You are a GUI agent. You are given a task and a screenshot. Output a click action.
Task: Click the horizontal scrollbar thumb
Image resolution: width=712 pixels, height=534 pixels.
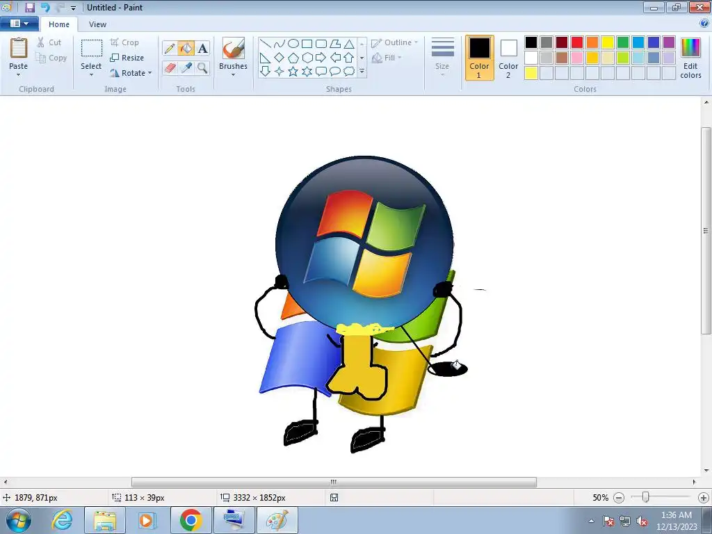(x=334, y=482)
